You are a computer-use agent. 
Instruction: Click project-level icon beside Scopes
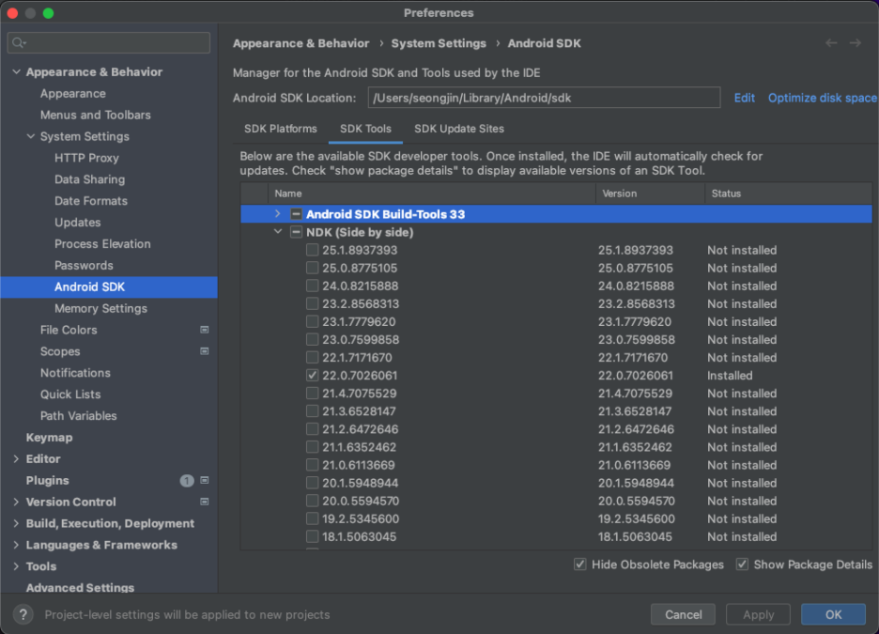[x=205, y=351]
